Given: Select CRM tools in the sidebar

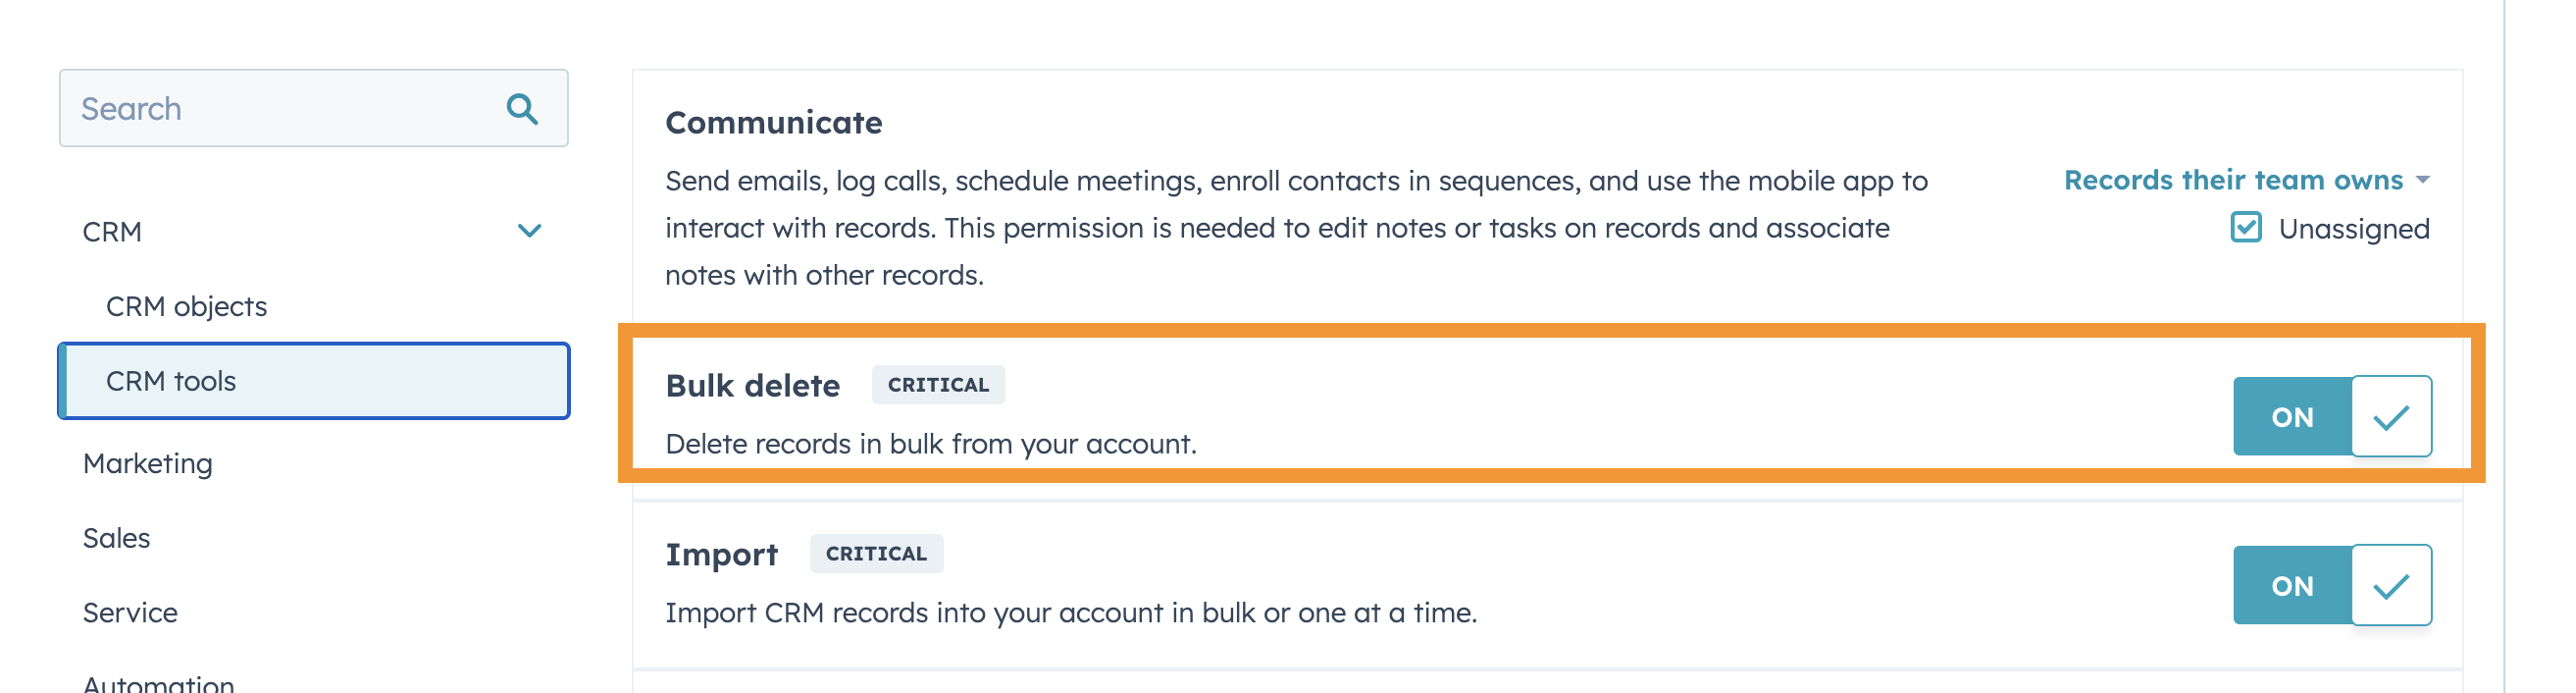Looking at the screenshot, I should [170, 381].
